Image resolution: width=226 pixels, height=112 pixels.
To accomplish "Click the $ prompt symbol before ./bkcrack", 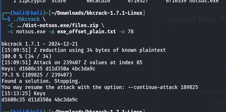I will click(x=9, y=19).
